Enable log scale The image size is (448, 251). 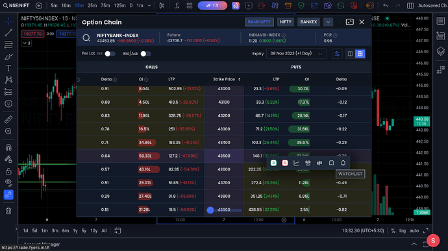point(403,231)
